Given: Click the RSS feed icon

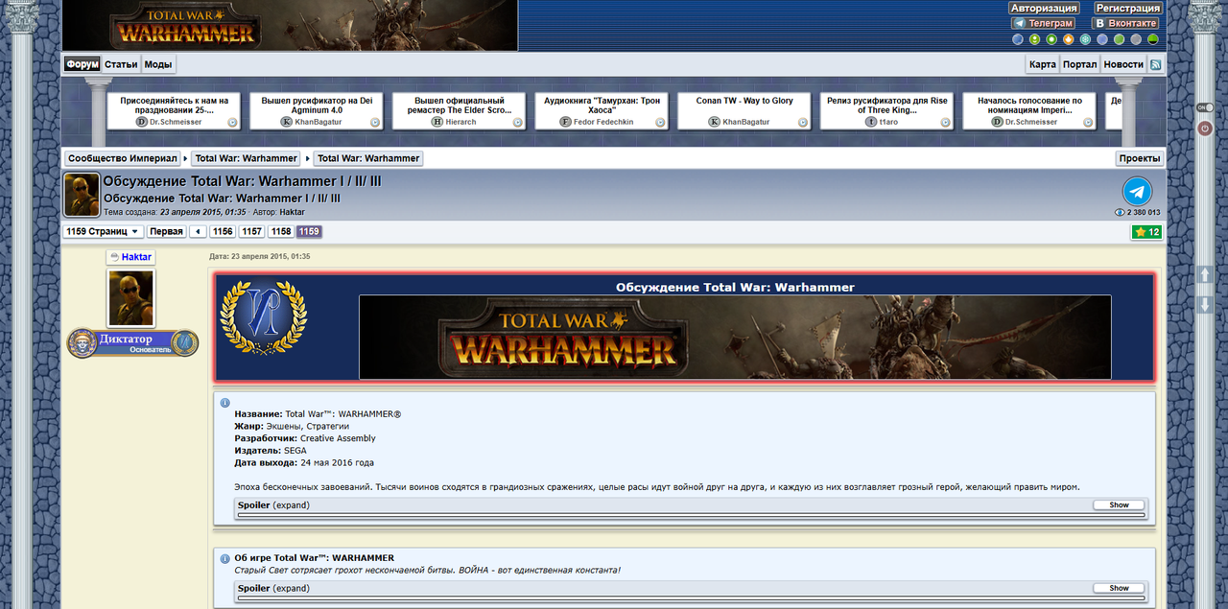Looking at the screenshot, I should pyautogui.click(x=1156, y=64).
